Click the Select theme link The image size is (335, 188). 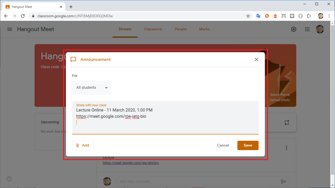click(280, 95)
